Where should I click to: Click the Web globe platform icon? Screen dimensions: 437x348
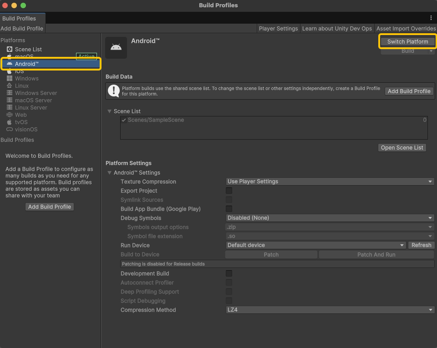pos(10,115)
